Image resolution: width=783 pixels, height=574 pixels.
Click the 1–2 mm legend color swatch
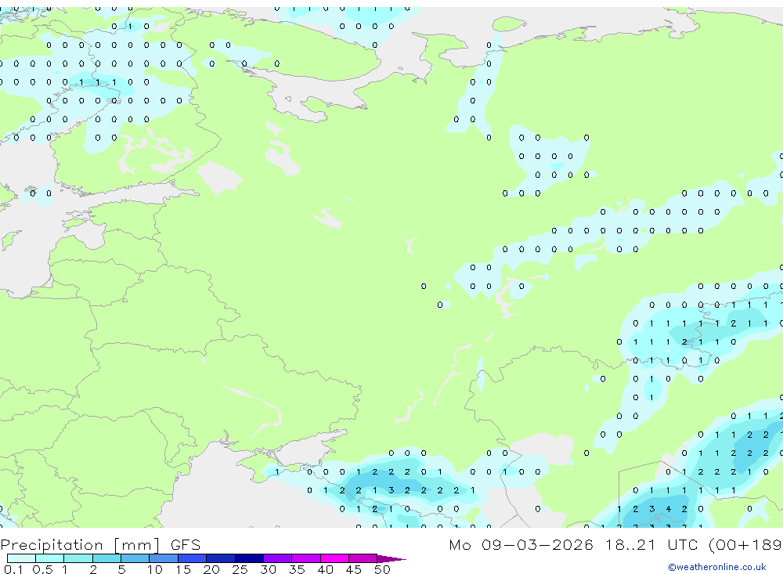pos(78,558)
